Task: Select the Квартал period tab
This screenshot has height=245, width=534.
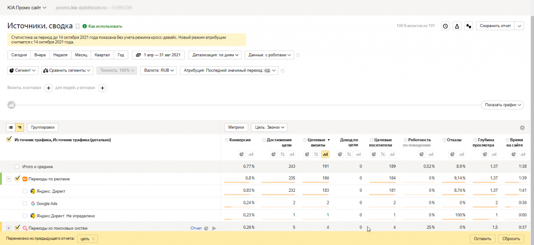Action: 102,55
